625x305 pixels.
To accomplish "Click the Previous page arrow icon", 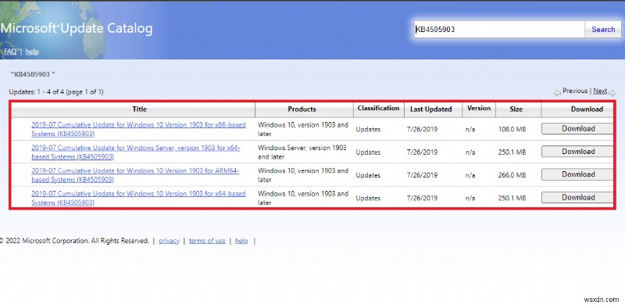I will [557, 93].
